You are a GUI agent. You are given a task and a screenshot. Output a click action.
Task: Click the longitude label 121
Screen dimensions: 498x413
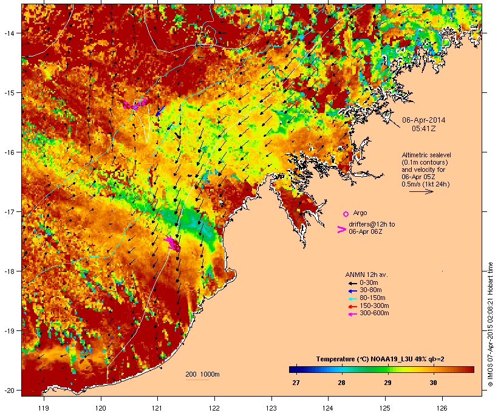[x=157, y=408]
